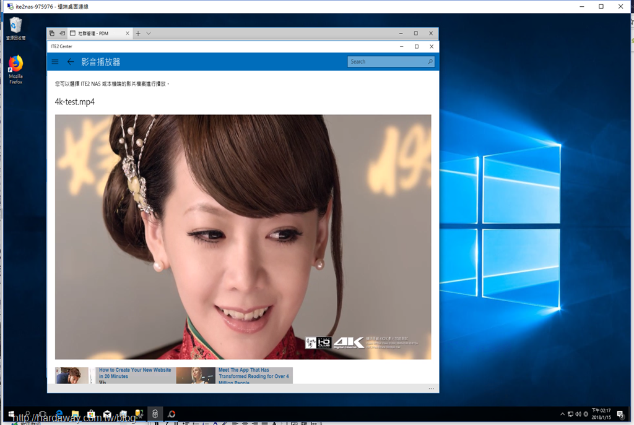This screenshot has height=425, width=634.
Task: Click the ITE2 Center taskbar icon
Action: tap(155, 414)
